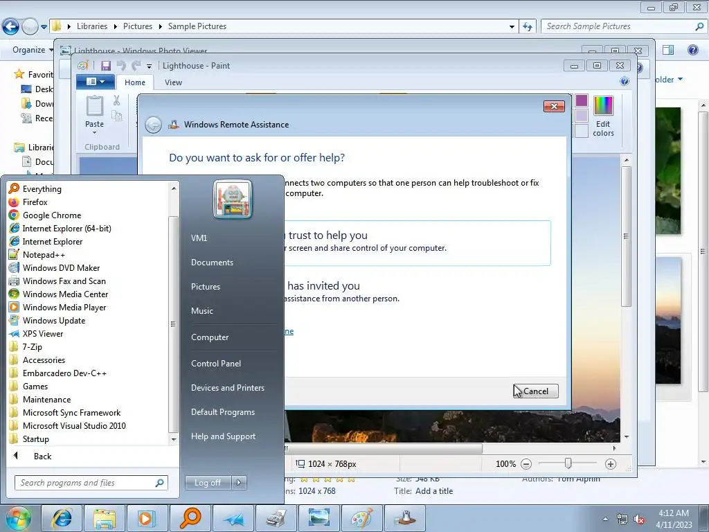Click the Paint help question mark icon
Screen dimensions: 709x532
coord(625,81)
